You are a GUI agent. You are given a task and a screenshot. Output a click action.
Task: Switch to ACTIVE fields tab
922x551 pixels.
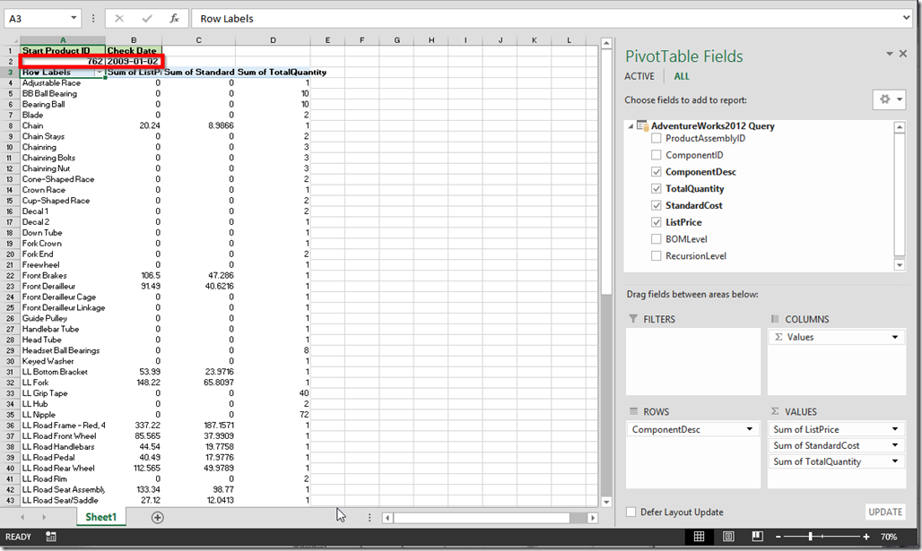(x=639, y=76)
